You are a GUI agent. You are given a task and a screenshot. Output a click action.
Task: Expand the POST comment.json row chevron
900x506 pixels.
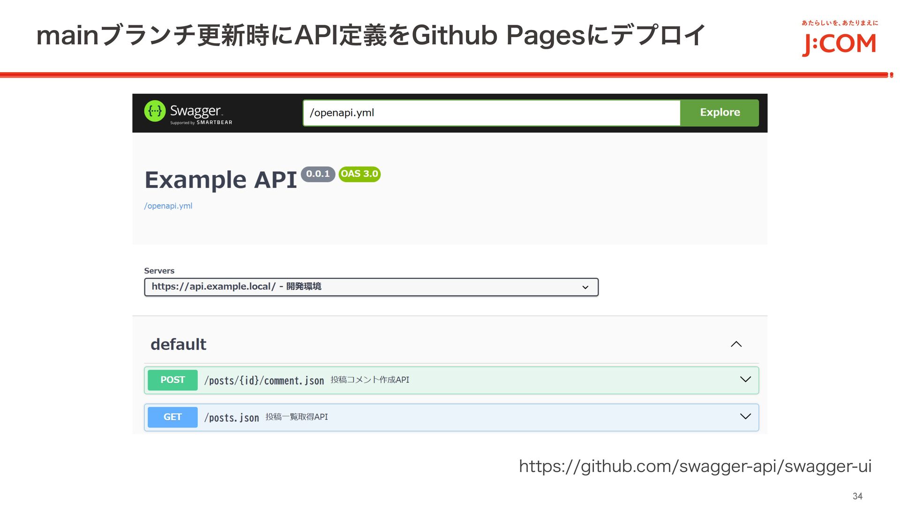click(745, 379)
